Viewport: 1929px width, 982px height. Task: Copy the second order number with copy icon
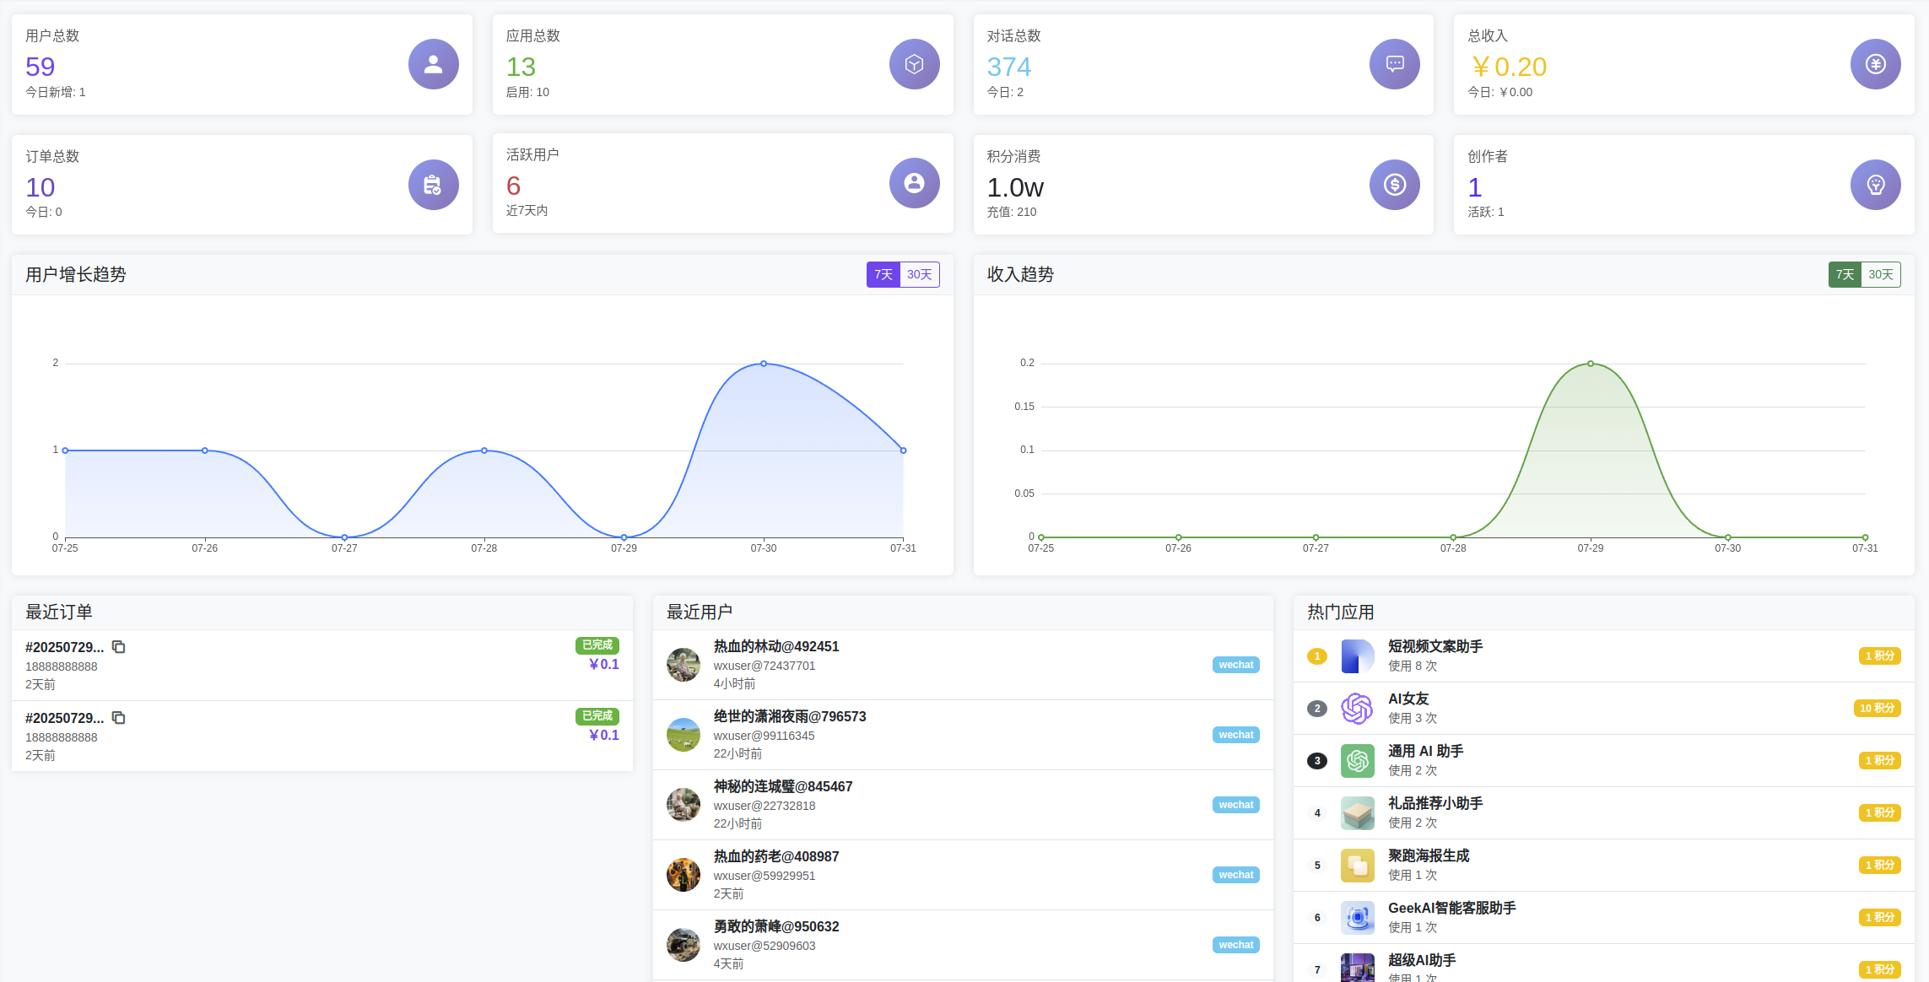(119, 718)
